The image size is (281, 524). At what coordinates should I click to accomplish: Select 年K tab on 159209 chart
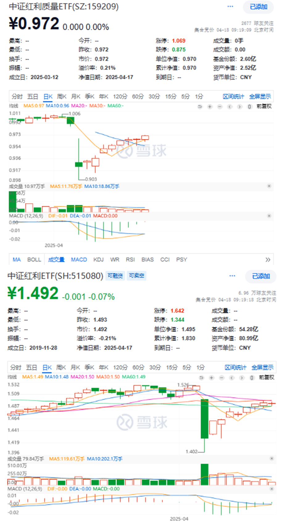point(104,97)
